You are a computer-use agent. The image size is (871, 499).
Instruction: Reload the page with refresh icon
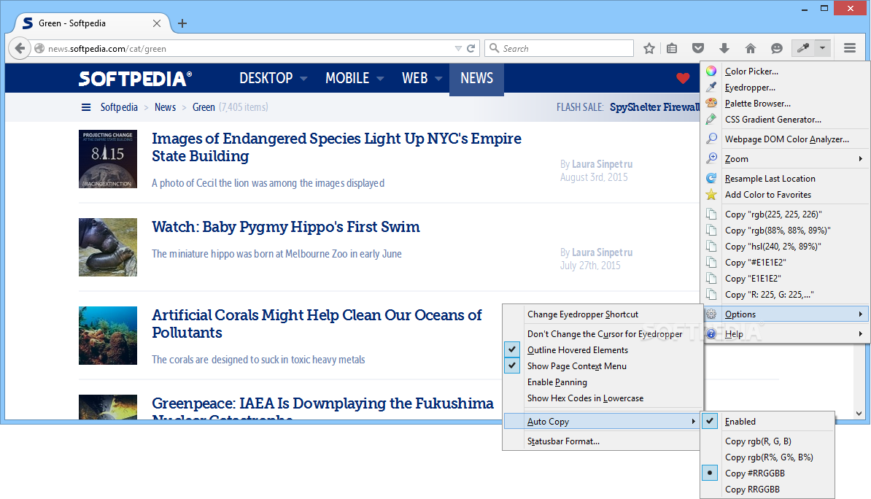click(471, 48)
